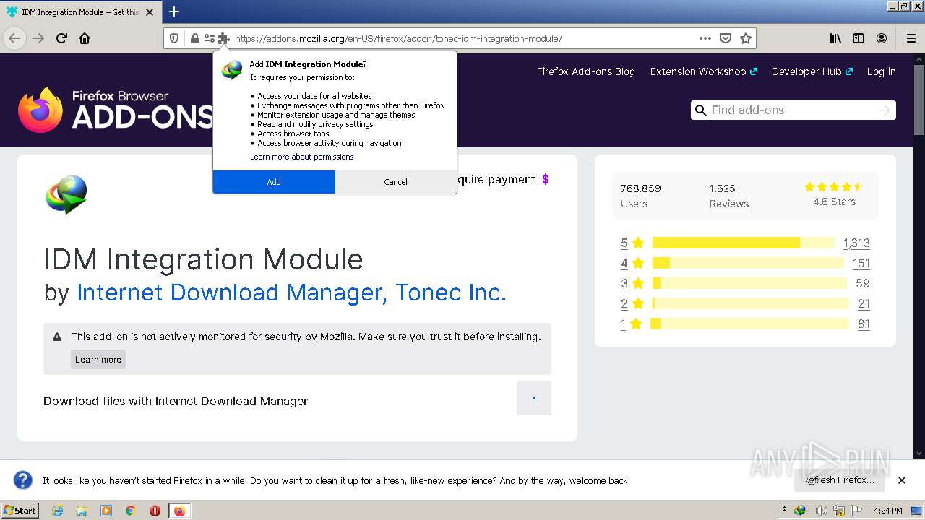The height and width of the screenshot is (520, 925).
Task: Open the 1,313 five-star reviews count
Action: pos(856,243)
